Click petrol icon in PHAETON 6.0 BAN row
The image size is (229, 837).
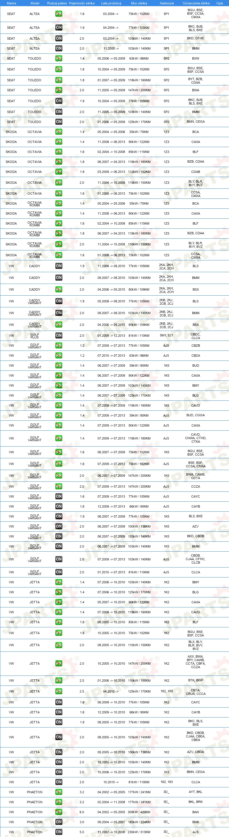(59, 812)
